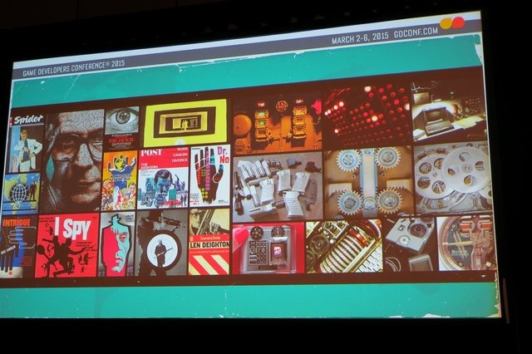This screenshot has height=354, width=532.
Task: Click the GDCONF.COM header text
Action: coord(416,33)
